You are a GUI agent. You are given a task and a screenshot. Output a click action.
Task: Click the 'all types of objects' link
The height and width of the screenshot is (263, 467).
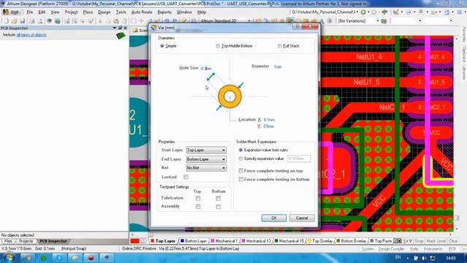click(x=31, y=35)
